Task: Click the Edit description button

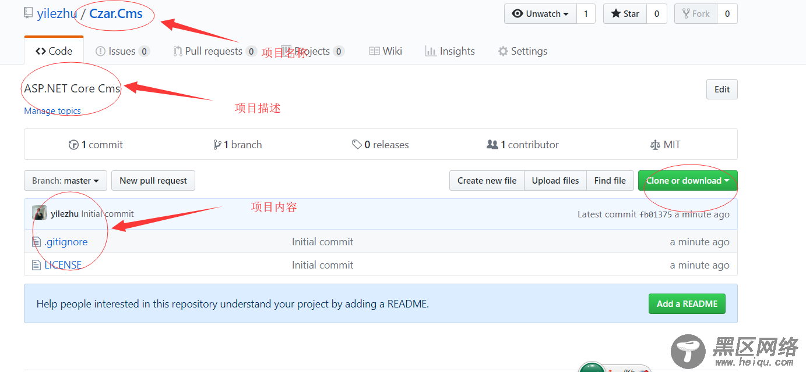Action: (x=722, y=90)
